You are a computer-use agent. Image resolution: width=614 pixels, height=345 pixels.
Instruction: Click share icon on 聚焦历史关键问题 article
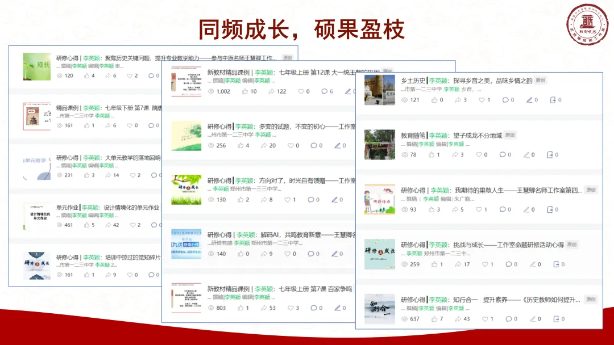pos(108,76)
